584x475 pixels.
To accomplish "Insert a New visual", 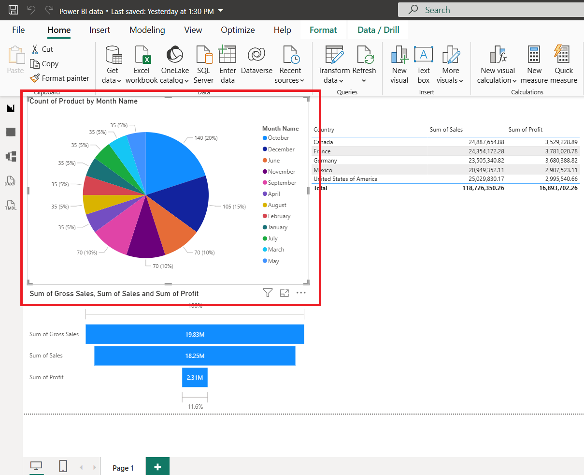I will pos(399,65).
